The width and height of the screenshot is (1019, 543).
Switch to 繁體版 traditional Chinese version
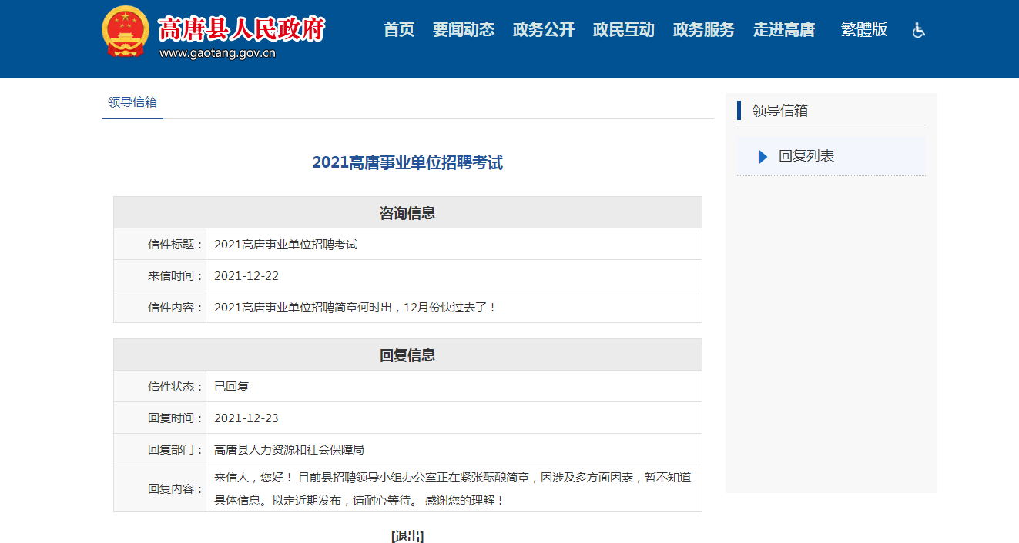863,30
